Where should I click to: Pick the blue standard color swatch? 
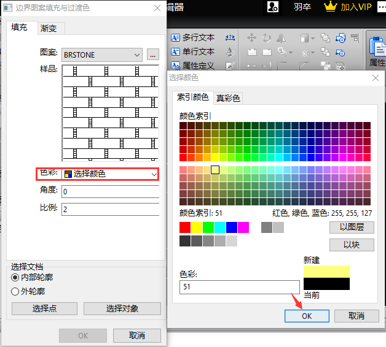pyautogui.click(x=232, y=227)
